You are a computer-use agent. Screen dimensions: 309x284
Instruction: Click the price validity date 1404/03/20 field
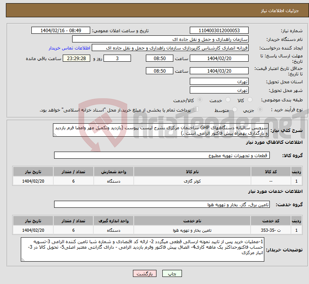coord(219,71)
